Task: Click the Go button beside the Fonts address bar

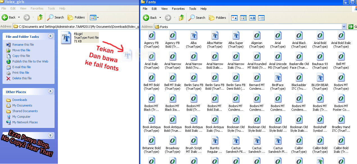Action: point(352,27)
